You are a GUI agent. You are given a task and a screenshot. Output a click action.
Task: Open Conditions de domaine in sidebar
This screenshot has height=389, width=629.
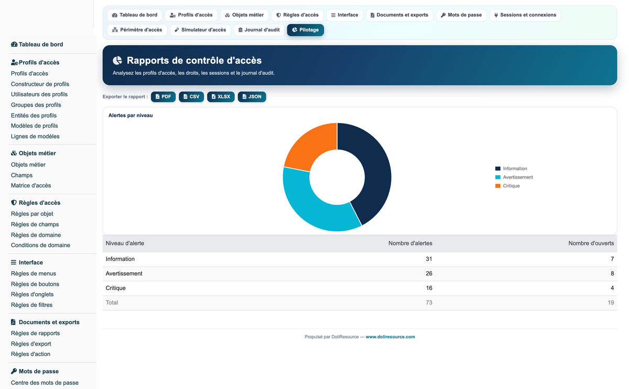pyautogui.click(x=40, y=245)
